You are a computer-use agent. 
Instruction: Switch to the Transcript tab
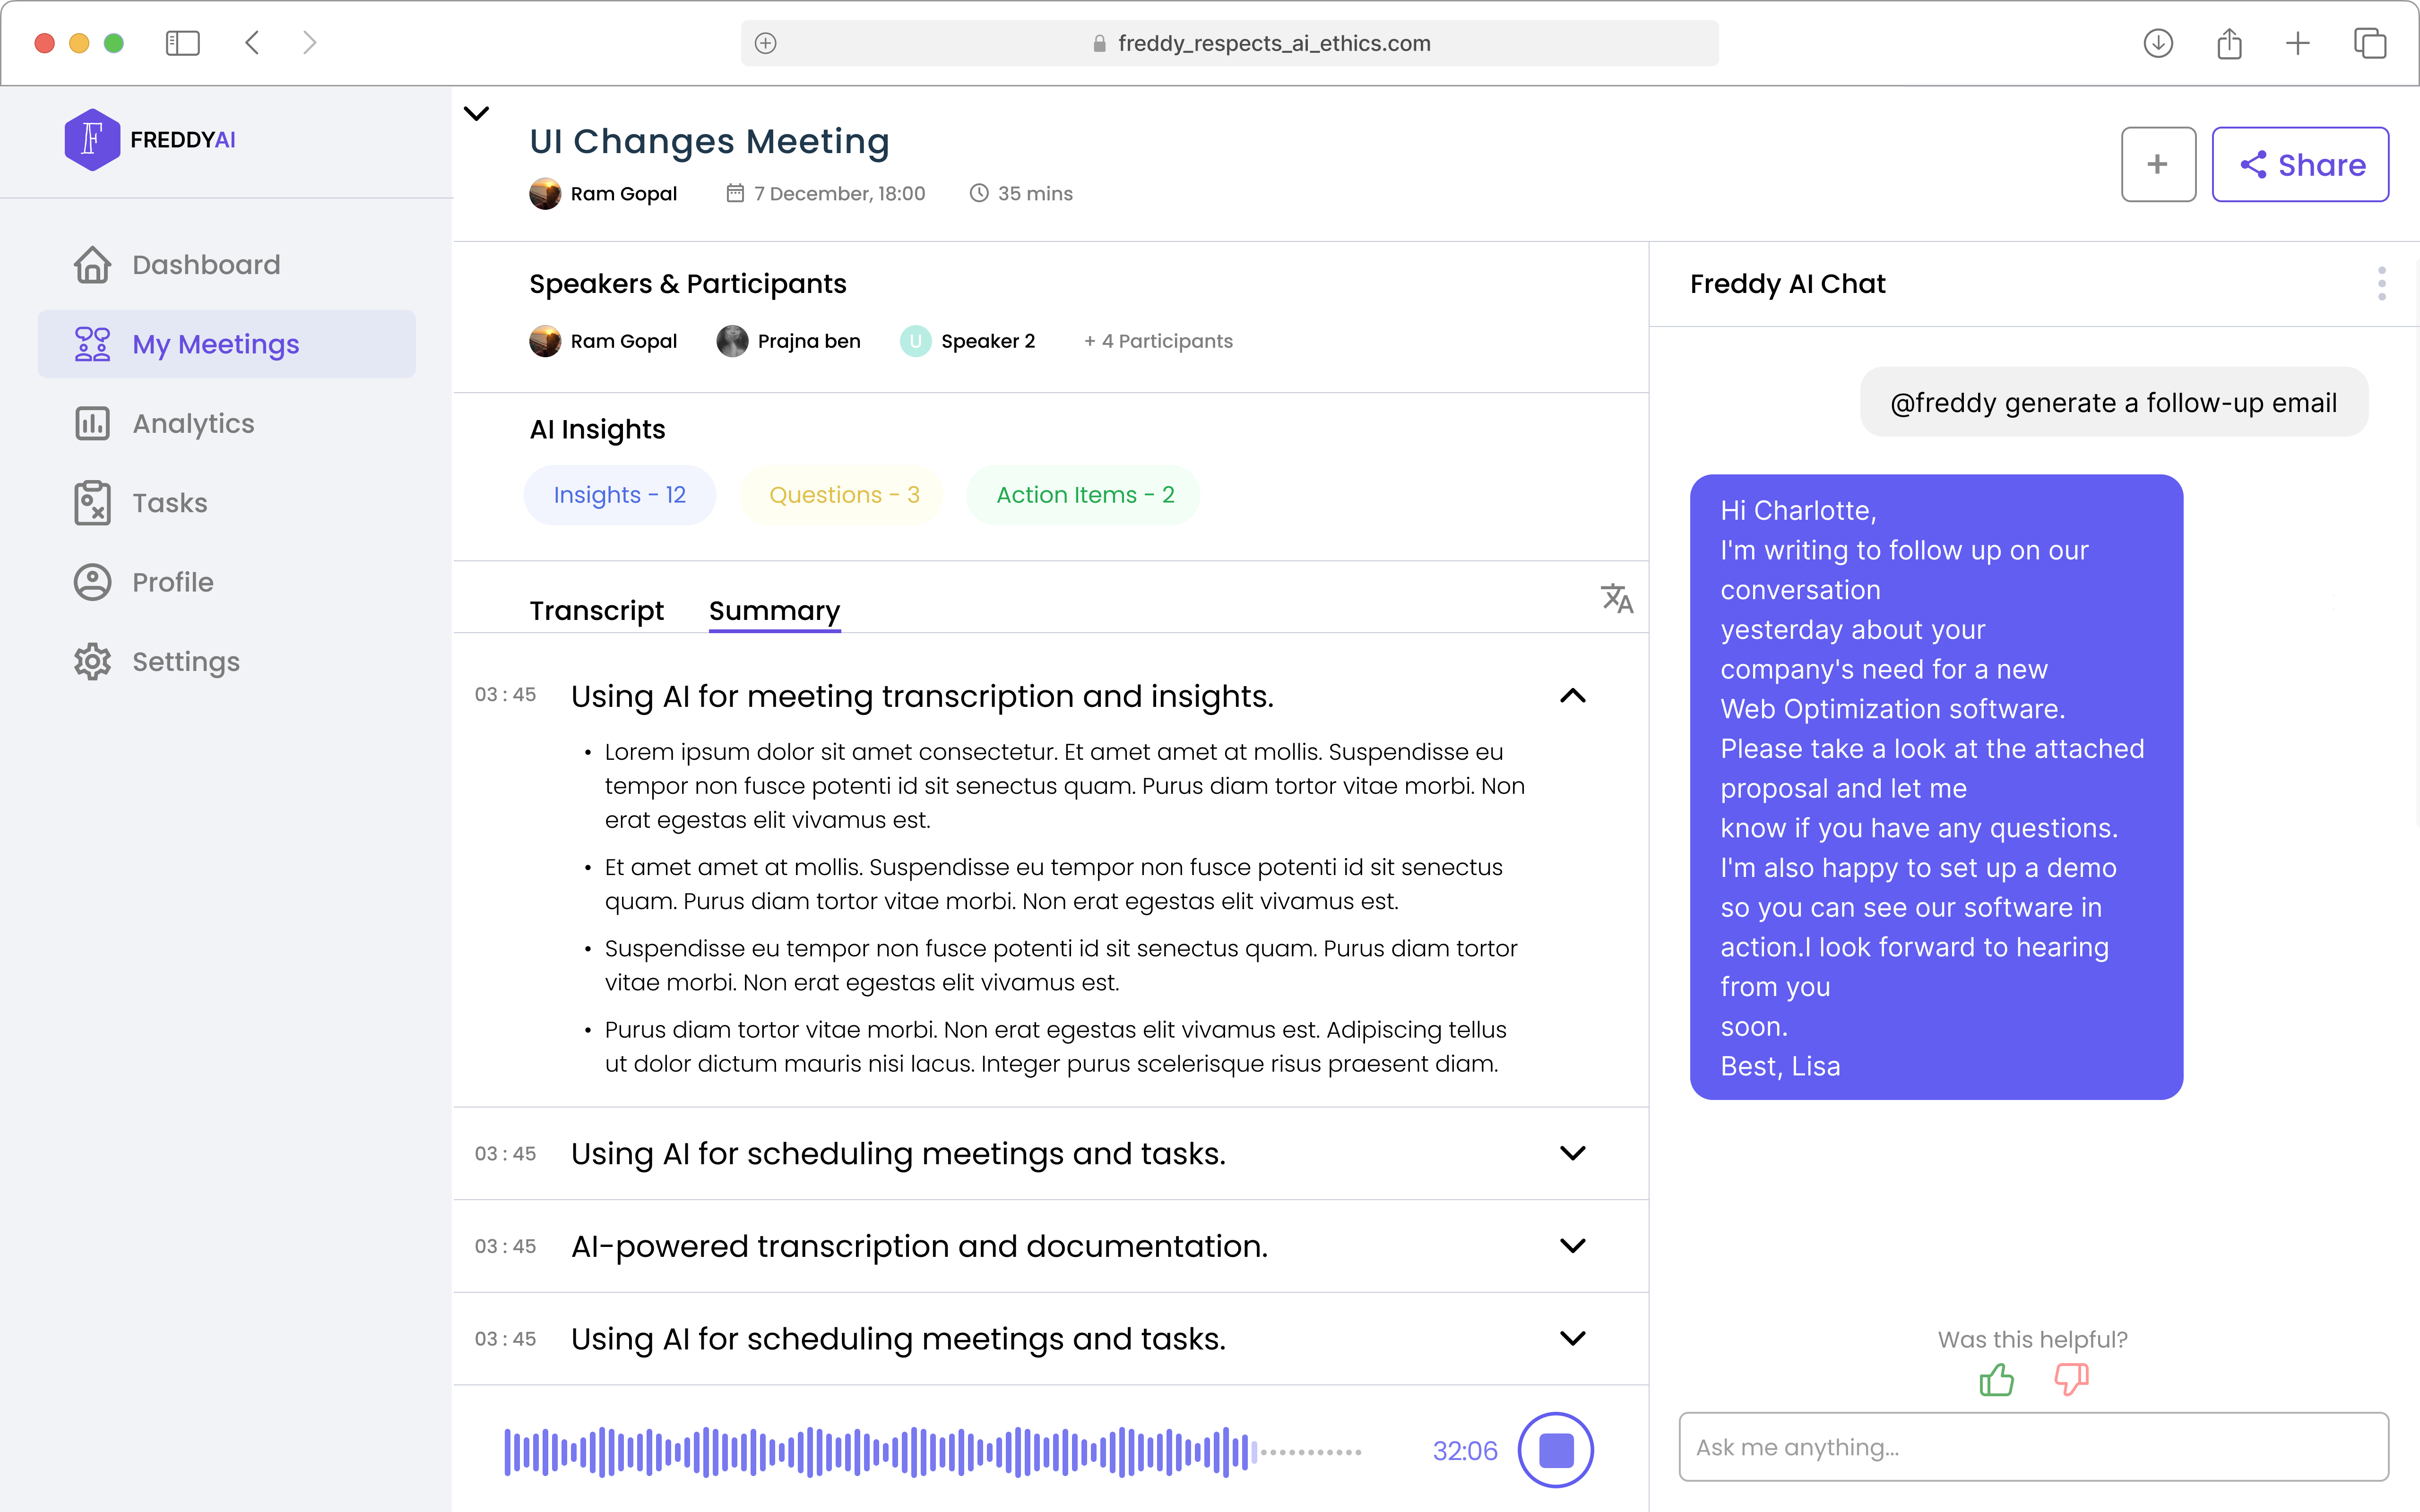click(596, 610)
